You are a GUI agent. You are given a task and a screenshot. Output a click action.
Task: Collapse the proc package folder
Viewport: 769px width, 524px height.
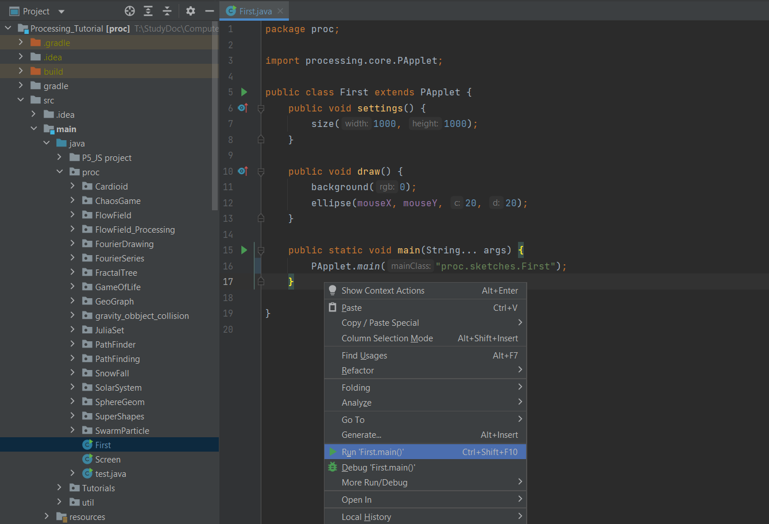pyautogui.click(x=60, y=172)
